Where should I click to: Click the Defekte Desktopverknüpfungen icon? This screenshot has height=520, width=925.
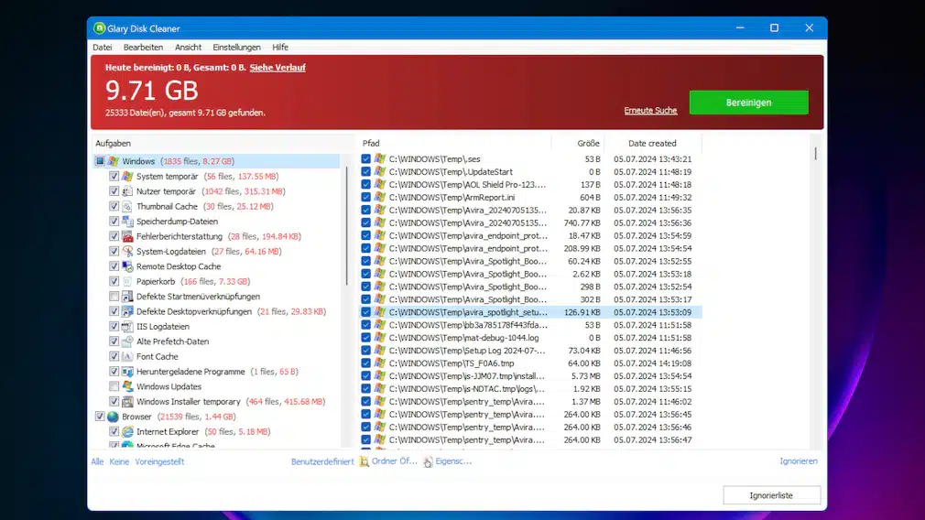pos(127,311)
